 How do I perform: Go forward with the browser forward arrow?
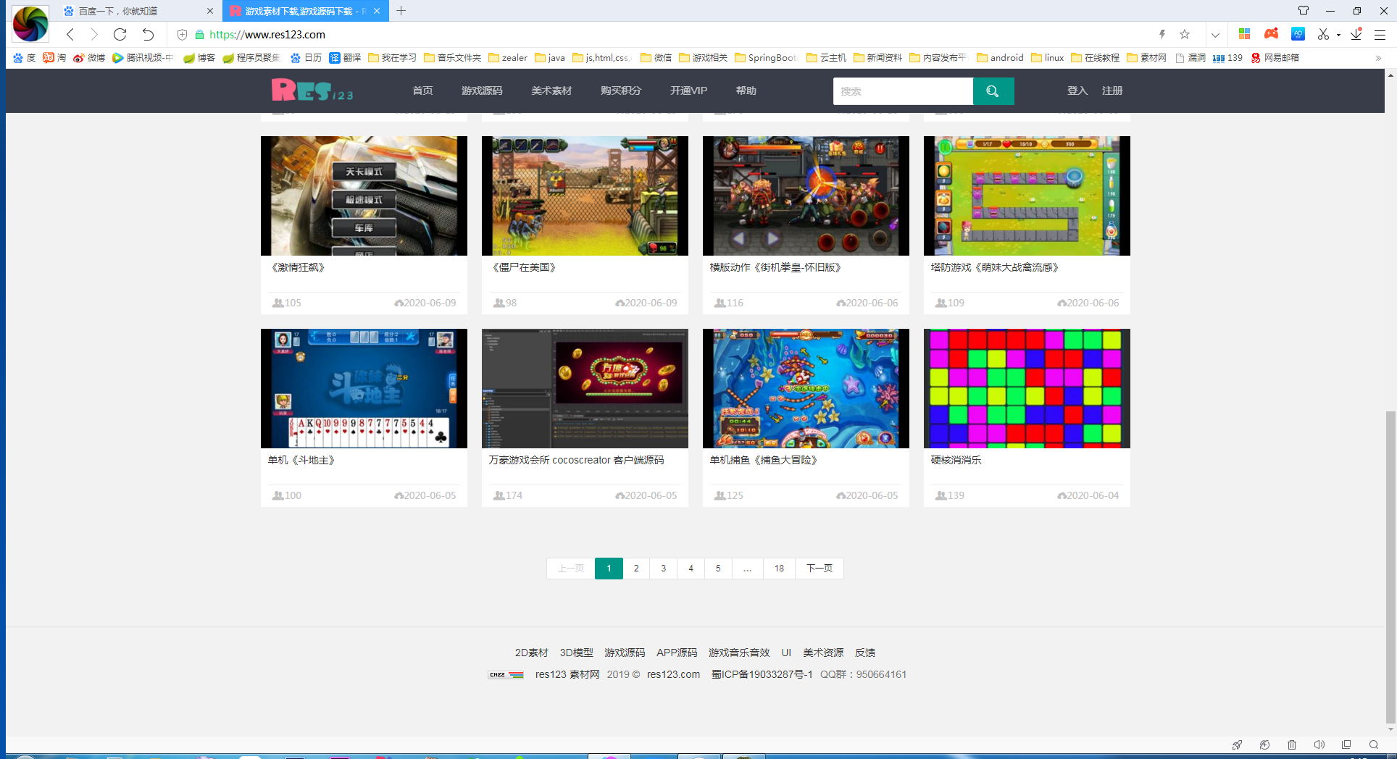pos(94,34)
